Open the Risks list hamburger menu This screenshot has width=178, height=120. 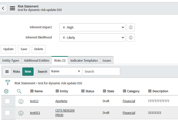(7, 72)
